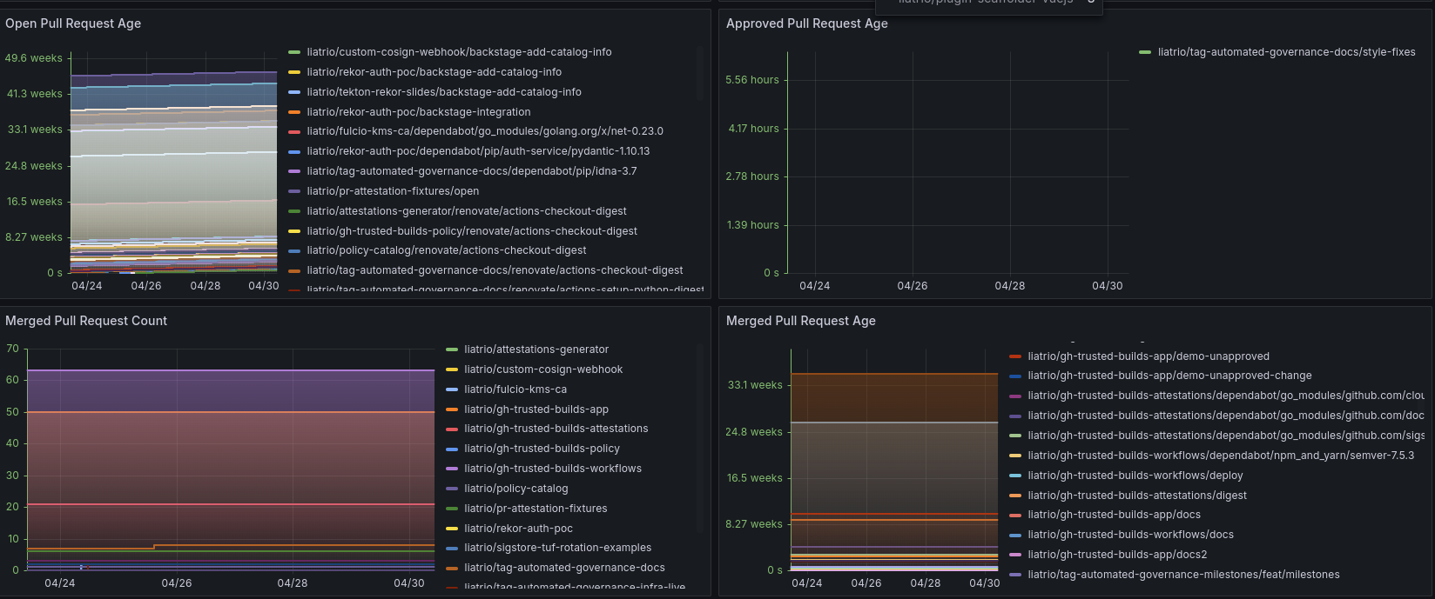This screenshot has width=1435, height=599.
Task: Click the orange color swatch for rekor-auth-poc/backstage-integration
Action: tap(294, 112)
